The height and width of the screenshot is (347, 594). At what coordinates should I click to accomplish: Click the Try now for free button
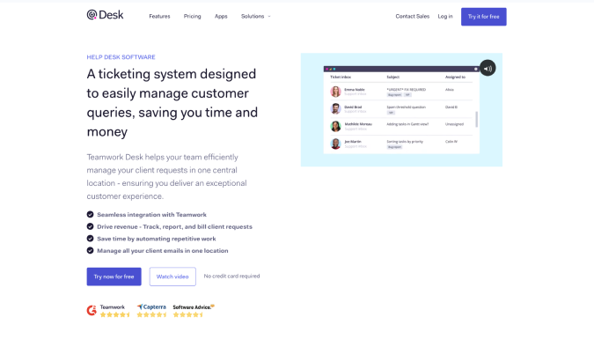pyautogui.click(x=114, y=277)
